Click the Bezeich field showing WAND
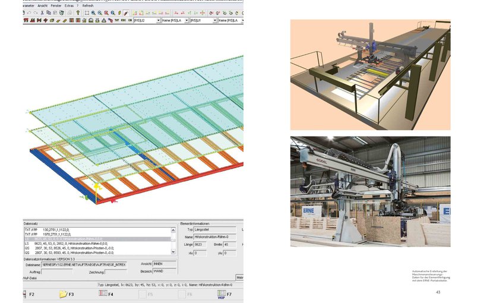487x303 pixels. tap(165, 272)
